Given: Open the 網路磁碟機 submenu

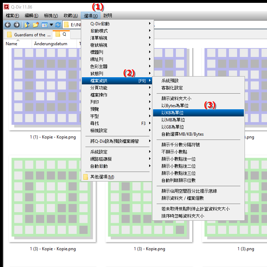Looking at the screenshot, I should point(117,159).
